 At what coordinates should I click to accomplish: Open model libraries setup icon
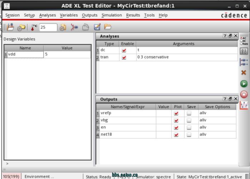(63, 27)
